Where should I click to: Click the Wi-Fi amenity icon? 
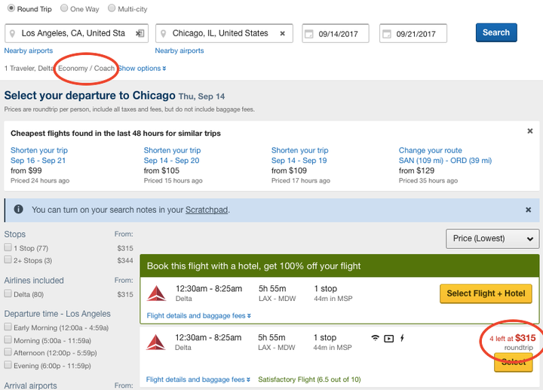click(375, 338)
